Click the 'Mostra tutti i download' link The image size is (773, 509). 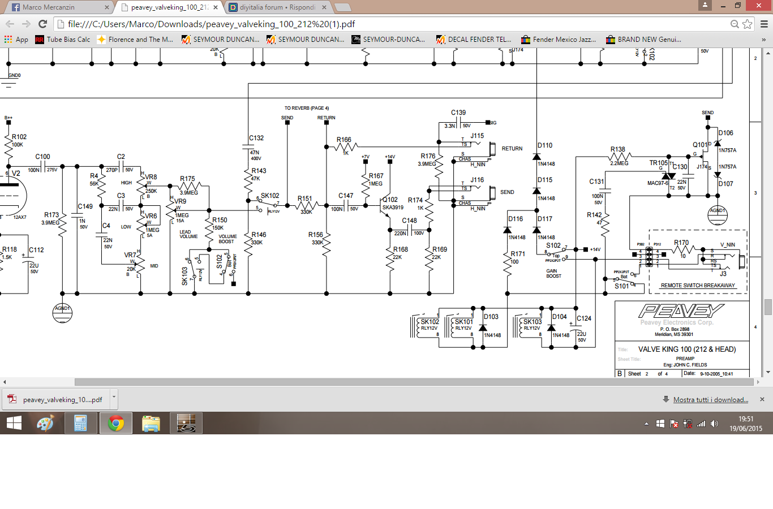pos(710,400)
